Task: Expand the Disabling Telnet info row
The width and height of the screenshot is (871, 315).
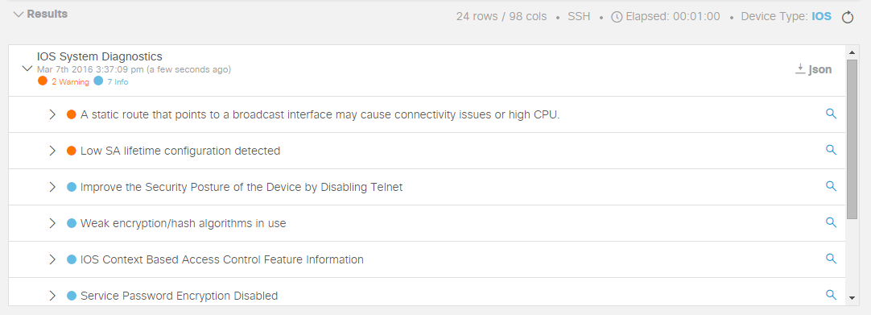Action: (x=52, y=187)
